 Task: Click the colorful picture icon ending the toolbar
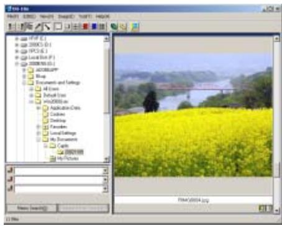pos(135,27)
